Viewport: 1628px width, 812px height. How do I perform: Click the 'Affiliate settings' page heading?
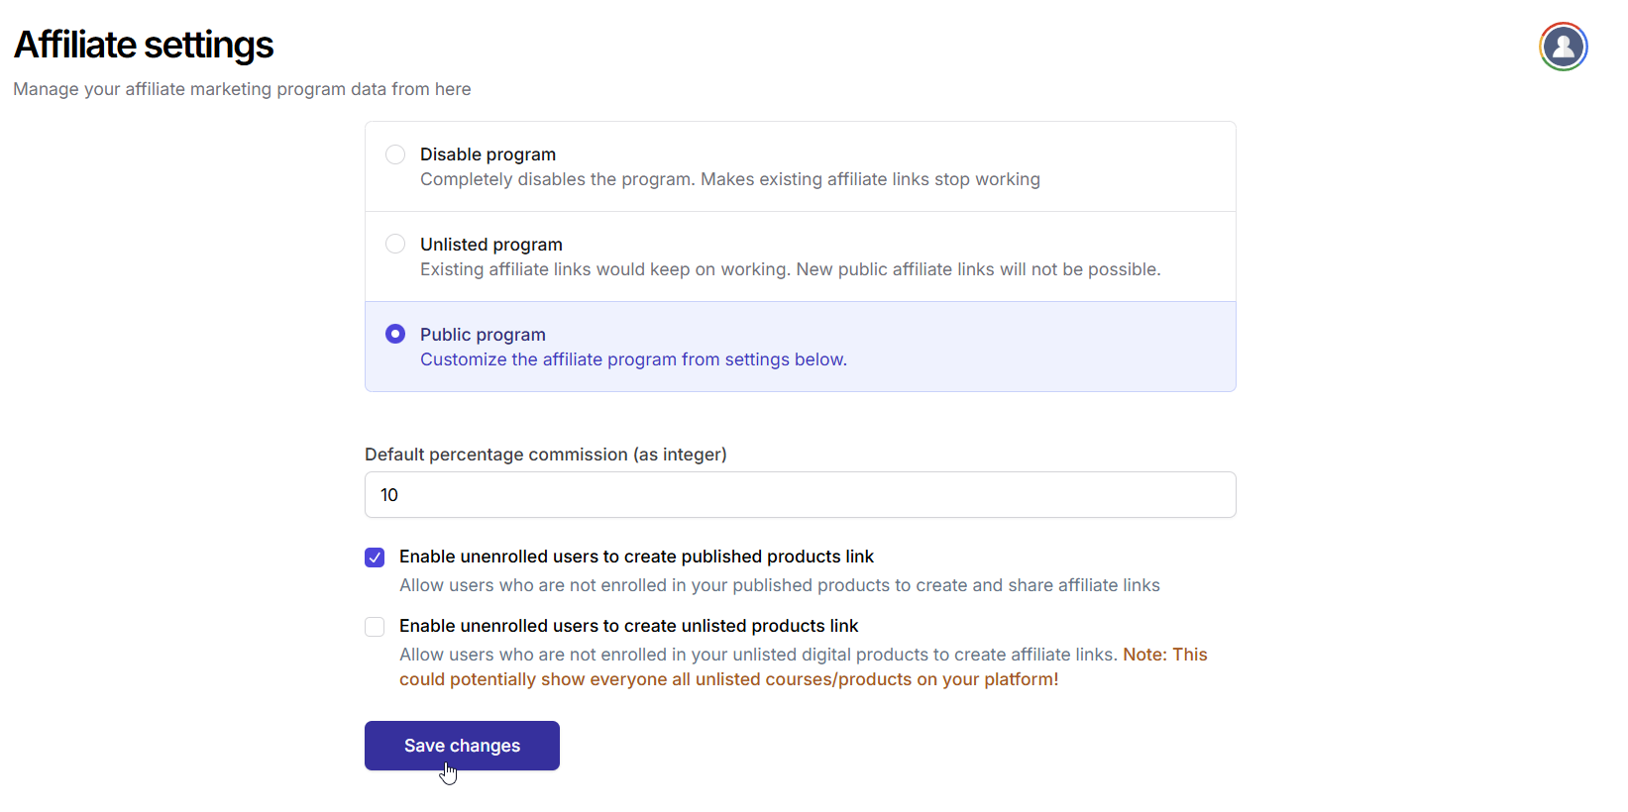coord(144,46)
